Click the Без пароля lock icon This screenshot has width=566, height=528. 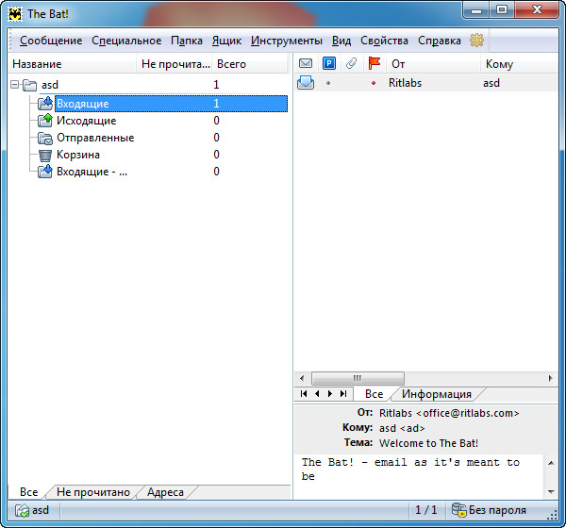459,510
